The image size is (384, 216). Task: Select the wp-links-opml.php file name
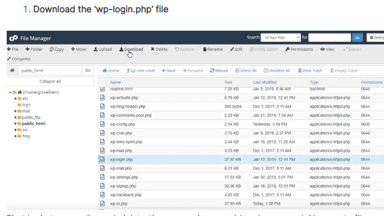(x=126, y=142)
